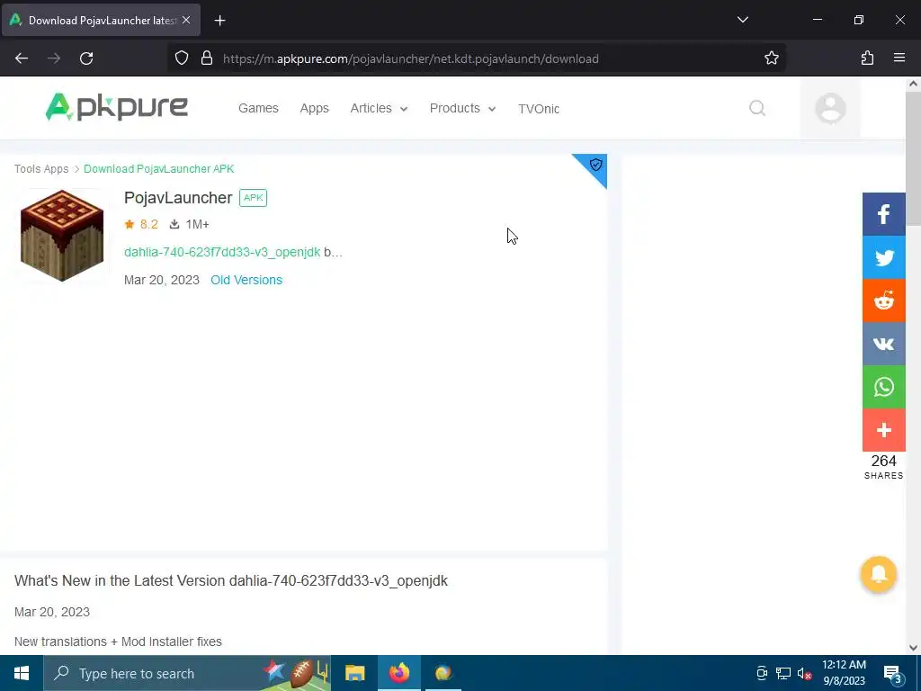Click New translations + Mod Installer fixes text
Viewport: 921px width, 691px height.
118,642
